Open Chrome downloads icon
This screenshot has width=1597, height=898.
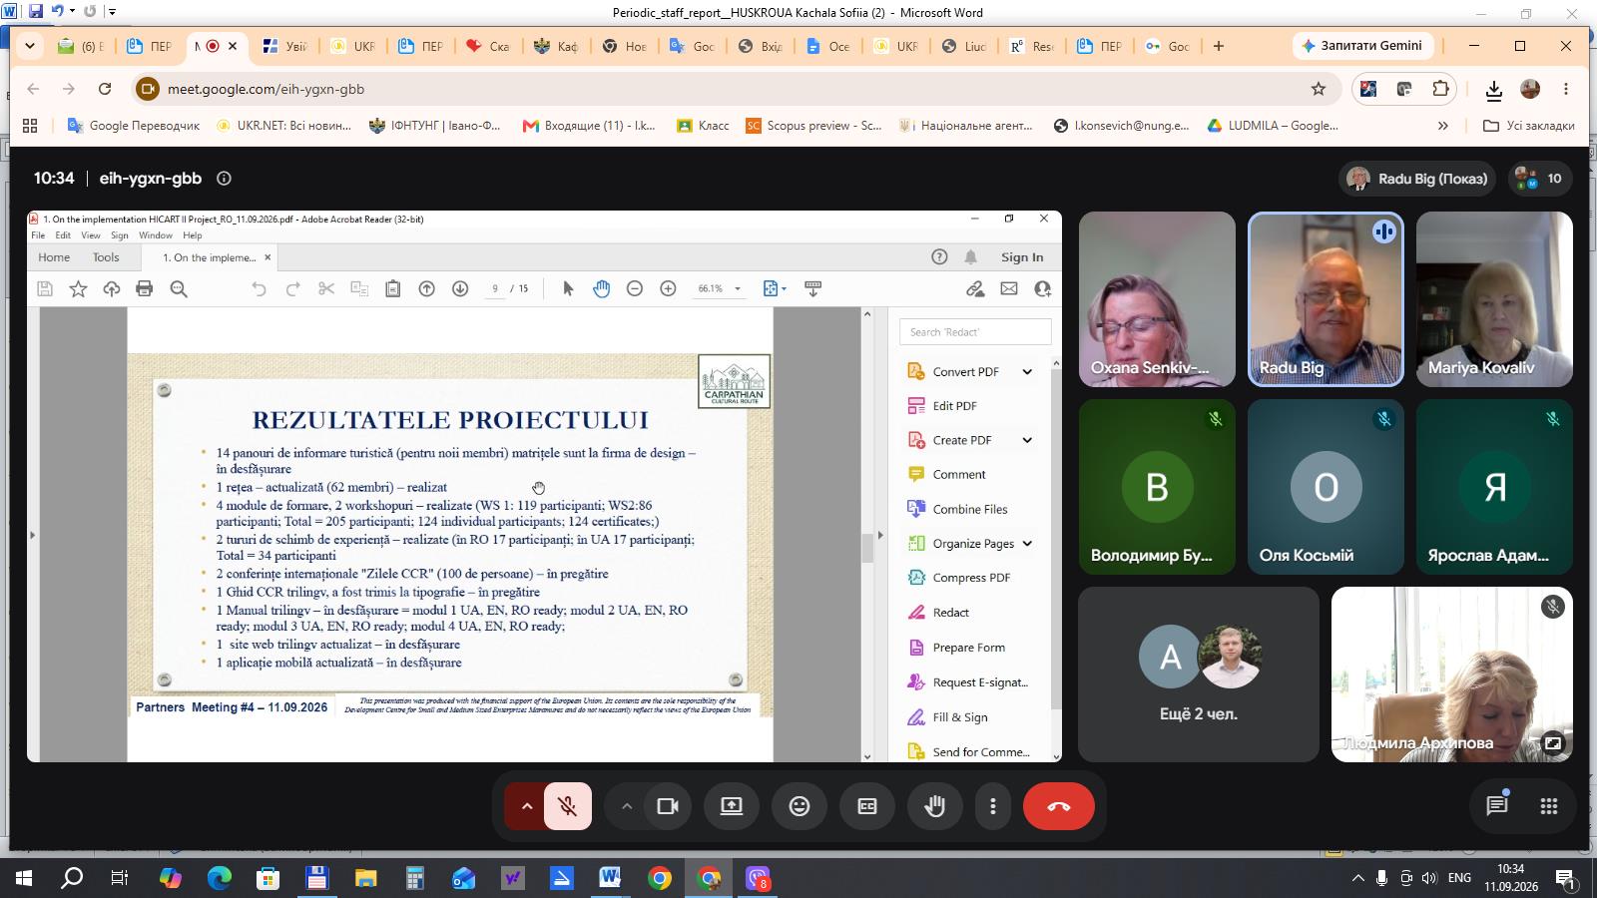pyautogui.click(x=1493, y=89)
